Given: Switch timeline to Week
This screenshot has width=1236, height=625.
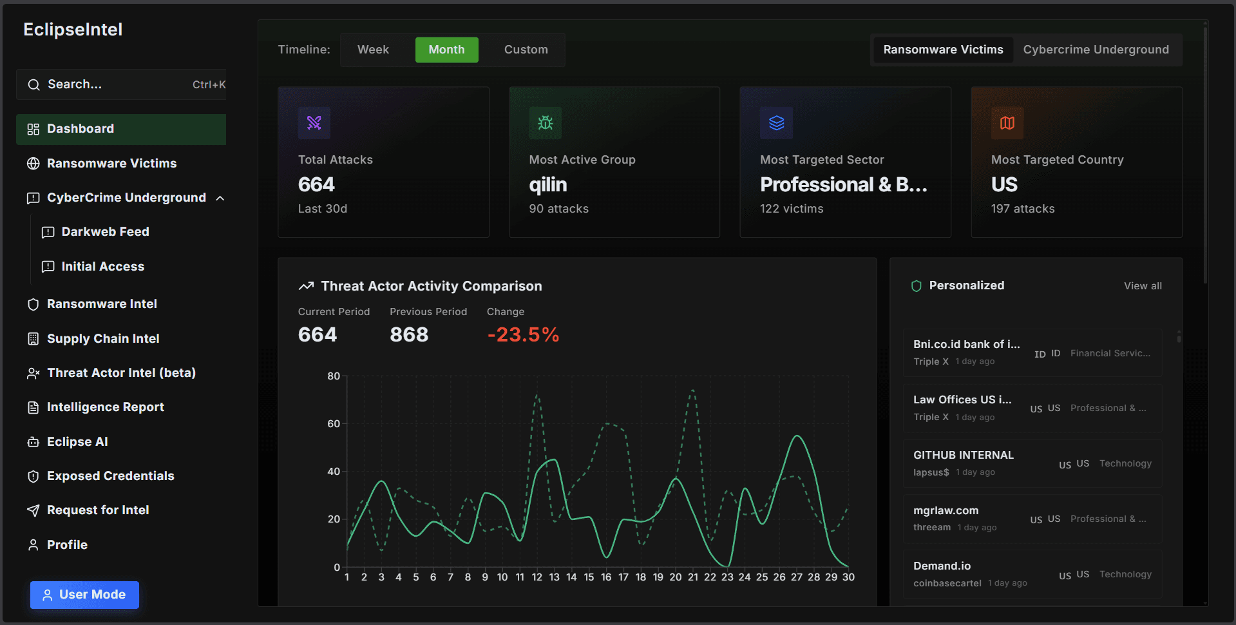Looking at the screenshot, I should click(x=373, y=50).
